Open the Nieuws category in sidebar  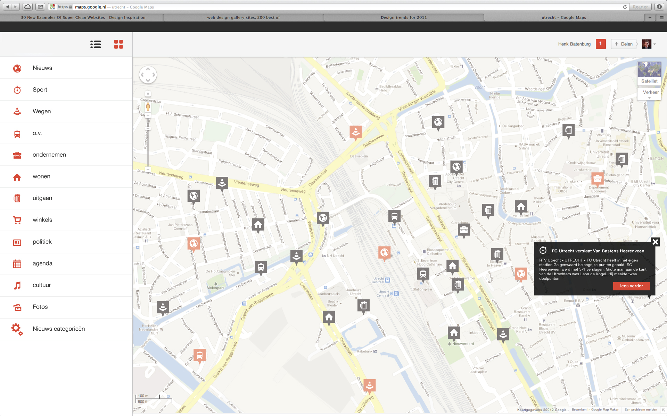66,68
